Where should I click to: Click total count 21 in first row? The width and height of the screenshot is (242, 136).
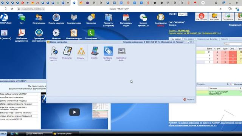coord(209,52)
